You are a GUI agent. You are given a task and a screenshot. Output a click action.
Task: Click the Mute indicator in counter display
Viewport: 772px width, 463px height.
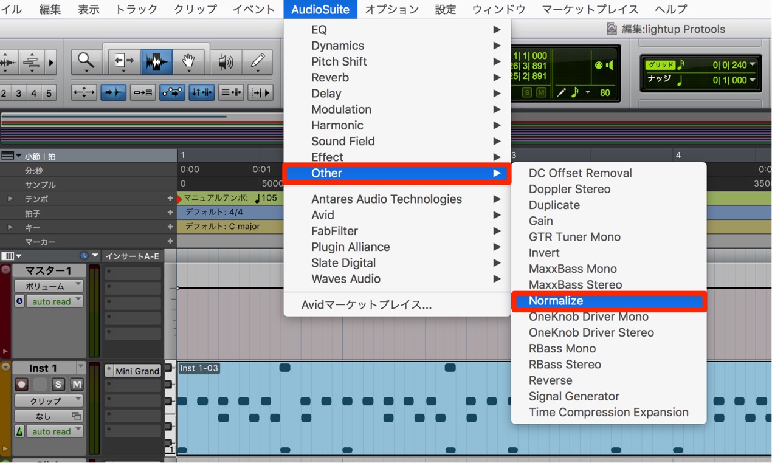tap(541, 92)
